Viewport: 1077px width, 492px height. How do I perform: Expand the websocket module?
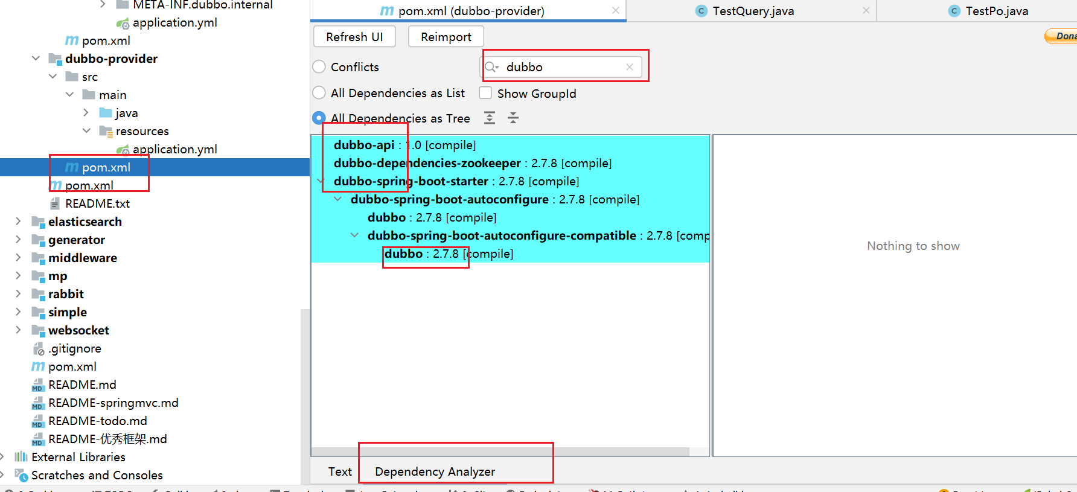point(18,330)
